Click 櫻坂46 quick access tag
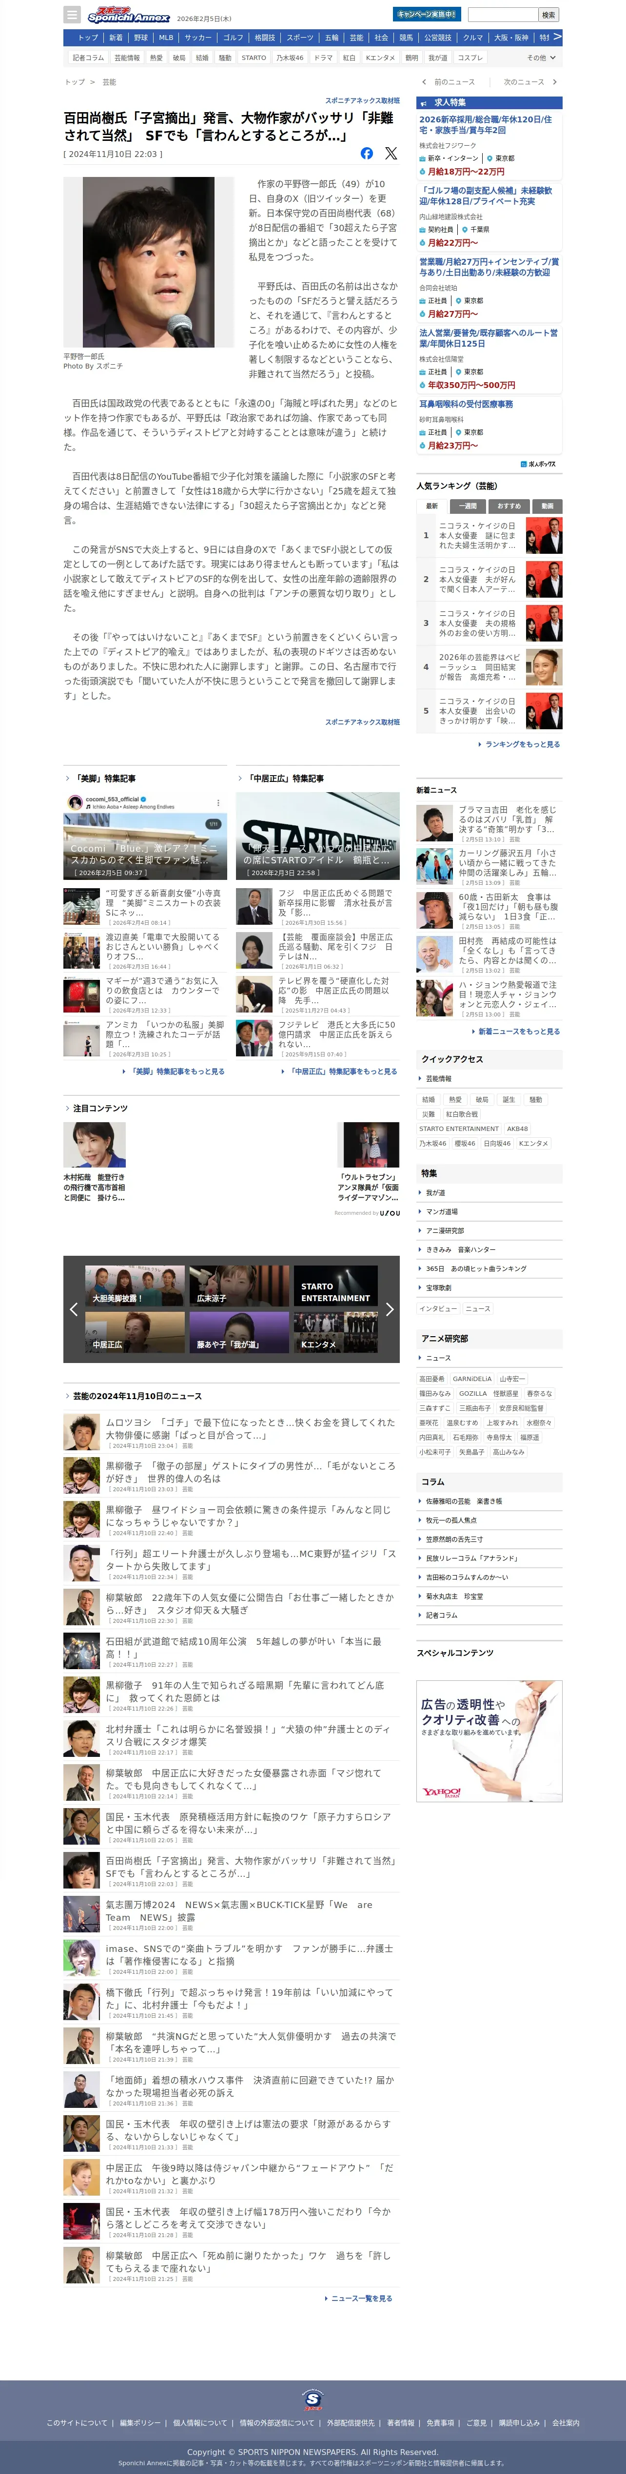The width and height of the screenshot is (626, 2474). [x=465, y=1143]
